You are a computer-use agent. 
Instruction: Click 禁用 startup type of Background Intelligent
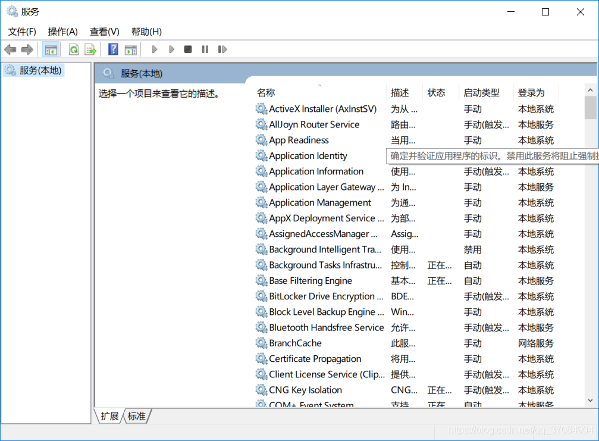tap(472, 249)
